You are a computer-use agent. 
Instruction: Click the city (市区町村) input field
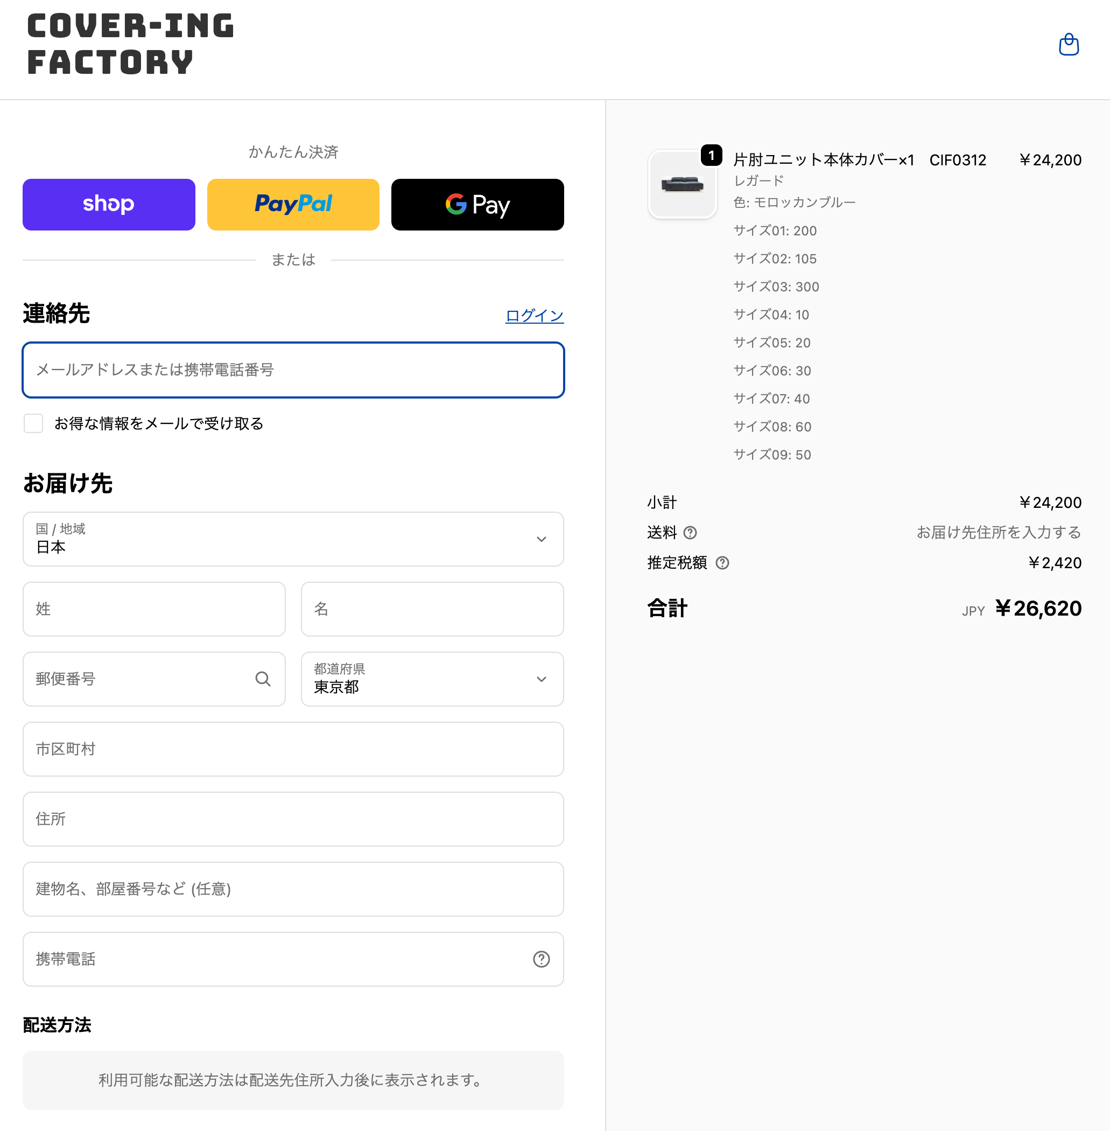pyautogui.click(x=293, y=749)
